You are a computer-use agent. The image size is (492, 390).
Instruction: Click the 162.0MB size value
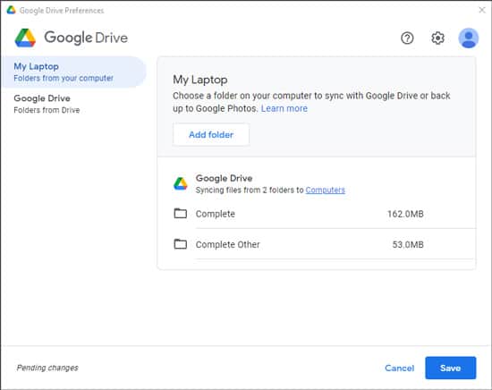pyautogui.click(x=405, y=214)
